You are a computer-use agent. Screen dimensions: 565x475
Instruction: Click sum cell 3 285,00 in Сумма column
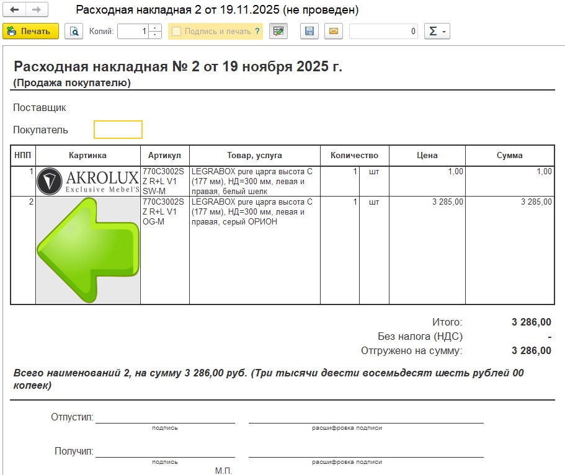[510, 250]
